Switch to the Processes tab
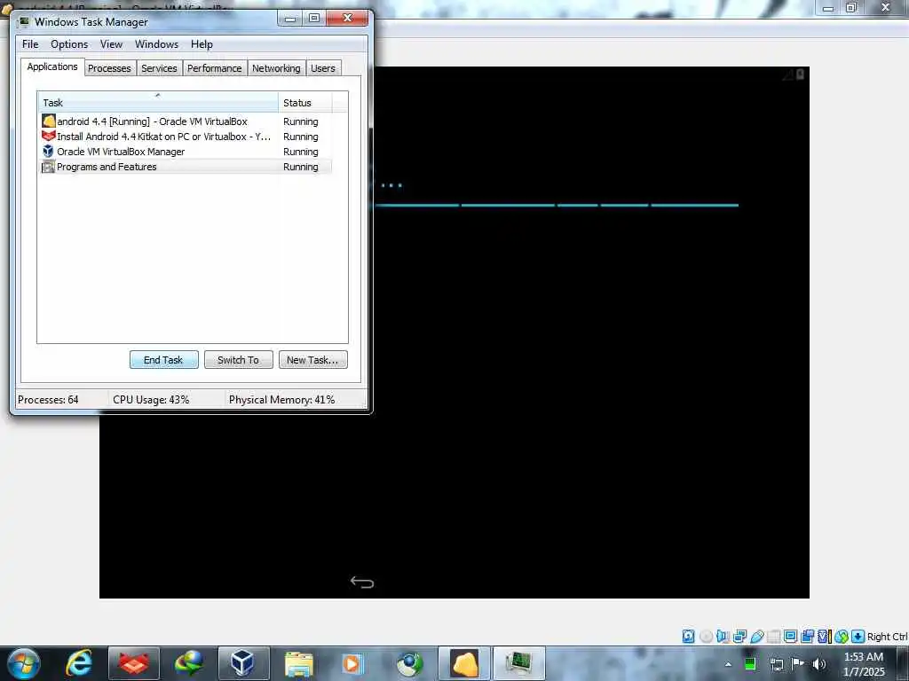This screenshot has width=909, height=681. [109, 68]
